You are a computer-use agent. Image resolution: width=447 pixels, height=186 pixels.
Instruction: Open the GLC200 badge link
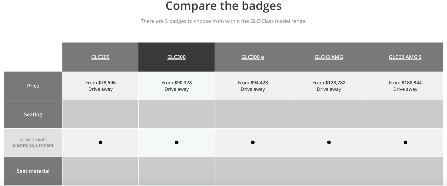tap(100, 57)
